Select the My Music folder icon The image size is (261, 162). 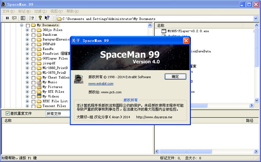coord(39,82)
